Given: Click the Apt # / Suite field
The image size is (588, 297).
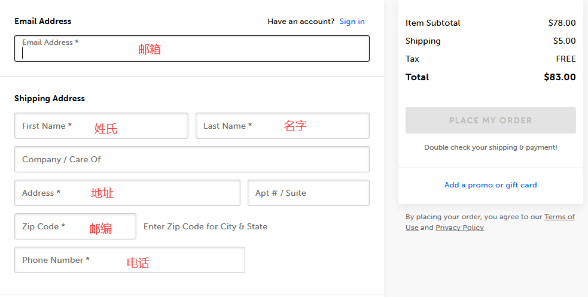Looking at the screenshot, I should 308,193.
